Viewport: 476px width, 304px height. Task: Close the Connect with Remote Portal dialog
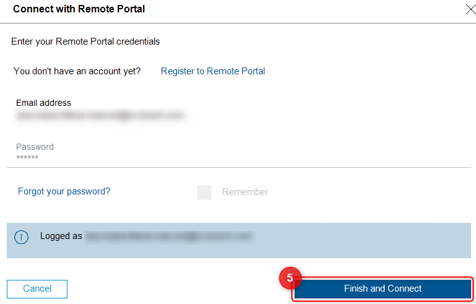click(470, 9)
